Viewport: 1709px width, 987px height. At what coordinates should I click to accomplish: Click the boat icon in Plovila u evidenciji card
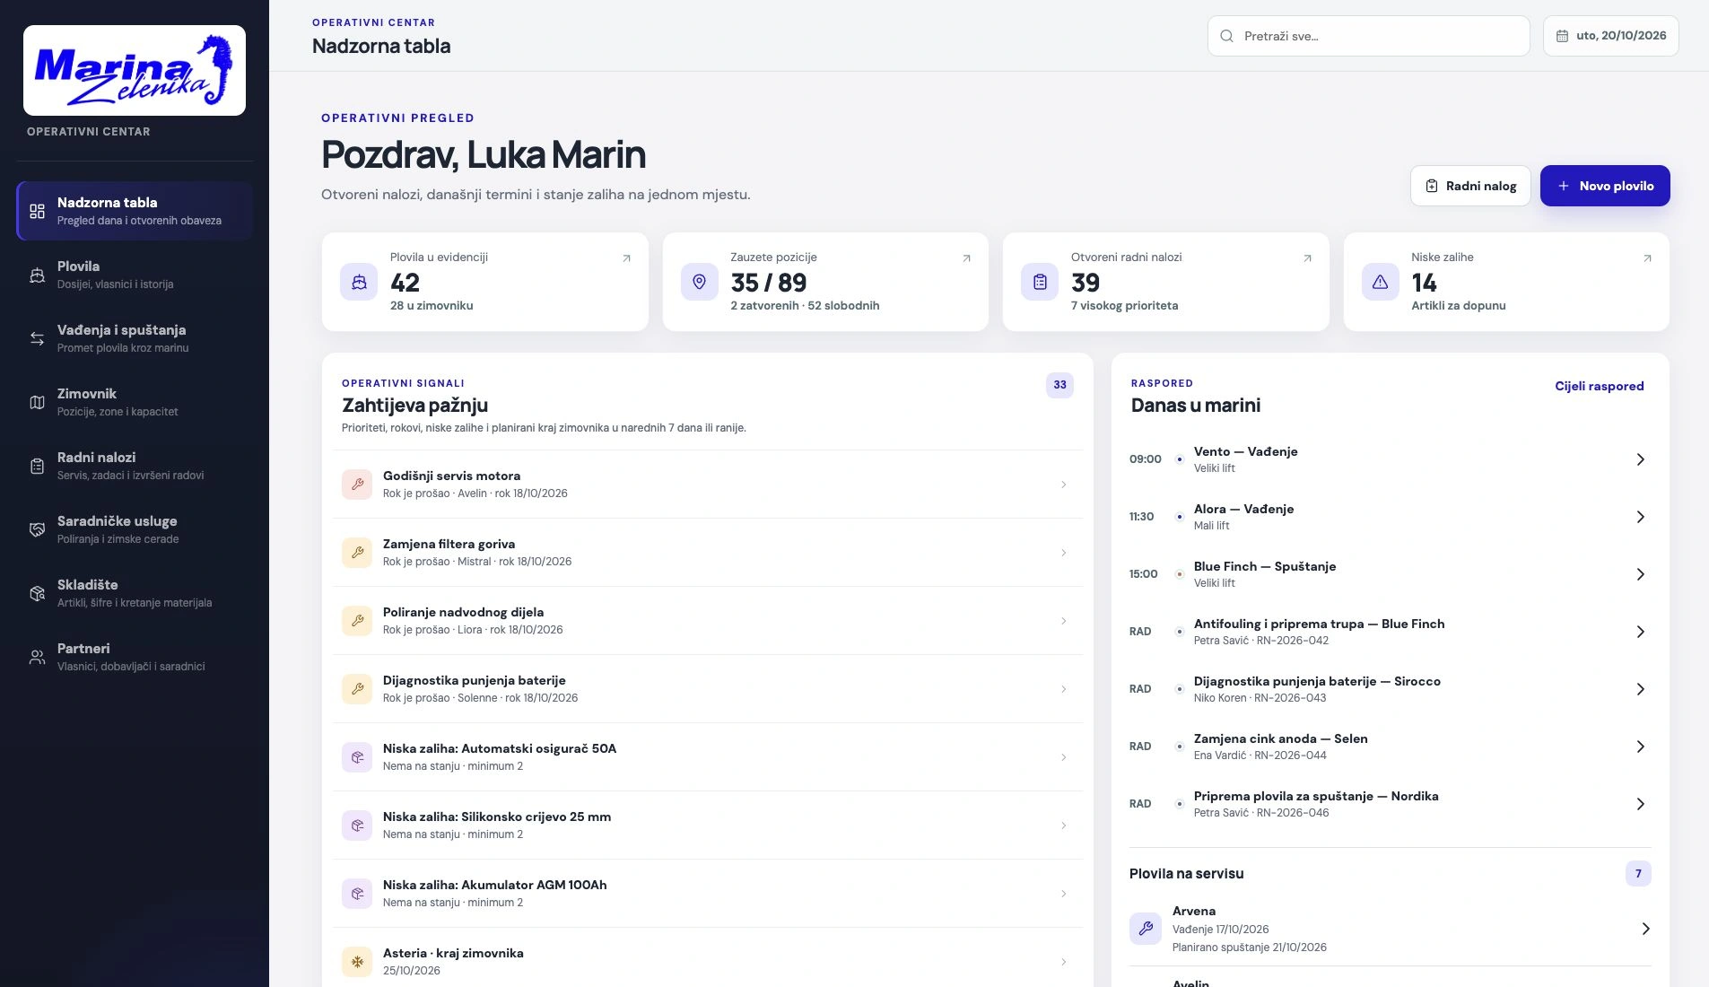[x=359, y=282]
